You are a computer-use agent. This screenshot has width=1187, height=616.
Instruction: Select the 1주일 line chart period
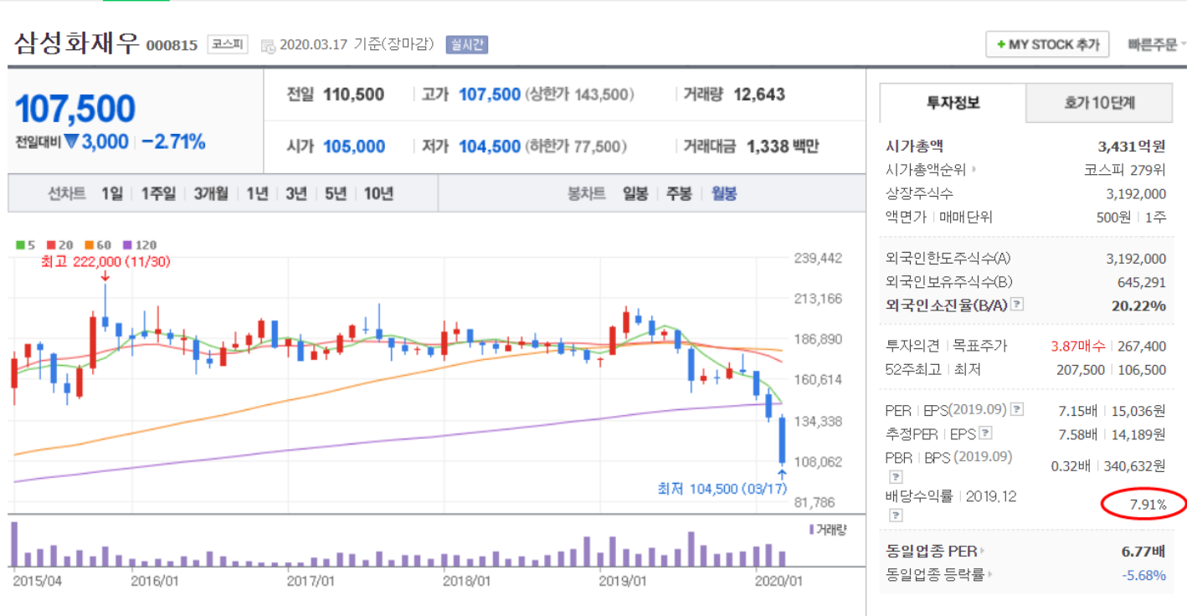158,193
